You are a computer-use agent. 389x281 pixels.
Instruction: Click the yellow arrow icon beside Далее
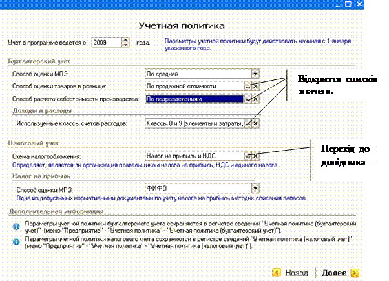pyautogui.click(x=355, y=273)
